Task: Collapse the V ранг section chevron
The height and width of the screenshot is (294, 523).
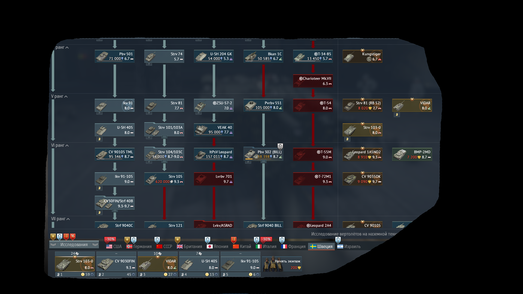Action: 66,97
